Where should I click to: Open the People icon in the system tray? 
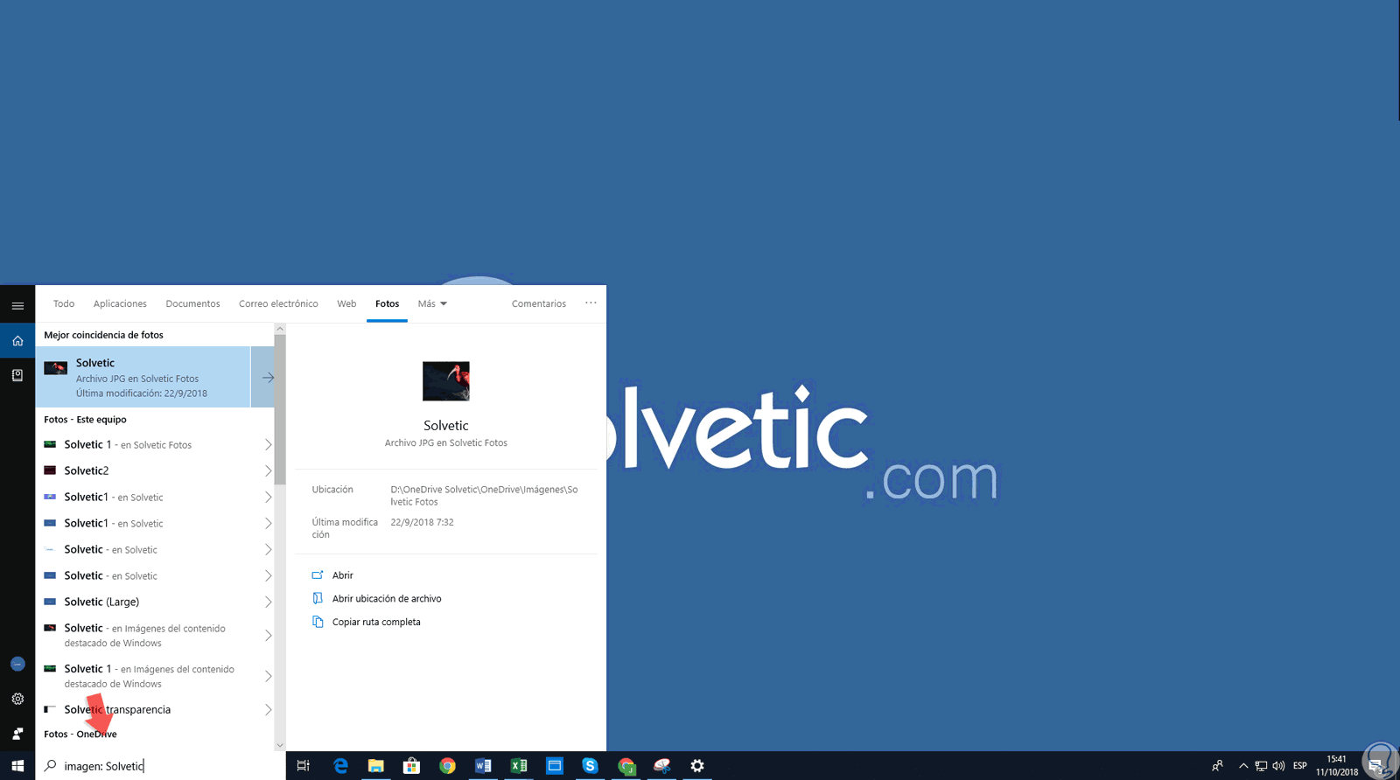1217,766
